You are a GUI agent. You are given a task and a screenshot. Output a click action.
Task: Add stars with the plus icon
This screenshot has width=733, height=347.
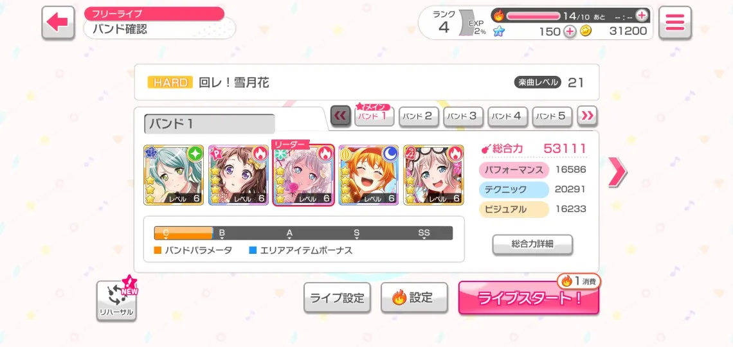(570, 31)
